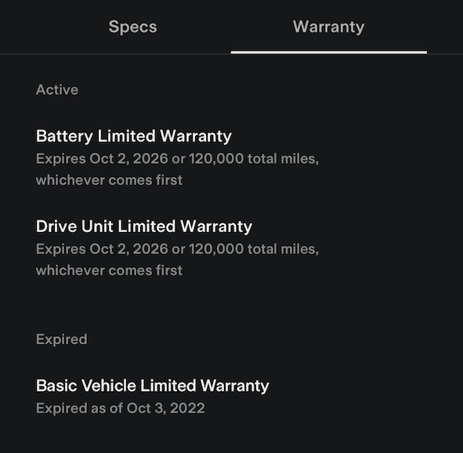Click 'whichever comes first' under Battery warranty

coord(109,180)
